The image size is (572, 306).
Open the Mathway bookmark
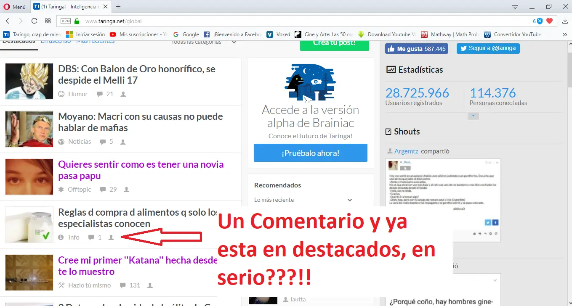click(450, 34)
